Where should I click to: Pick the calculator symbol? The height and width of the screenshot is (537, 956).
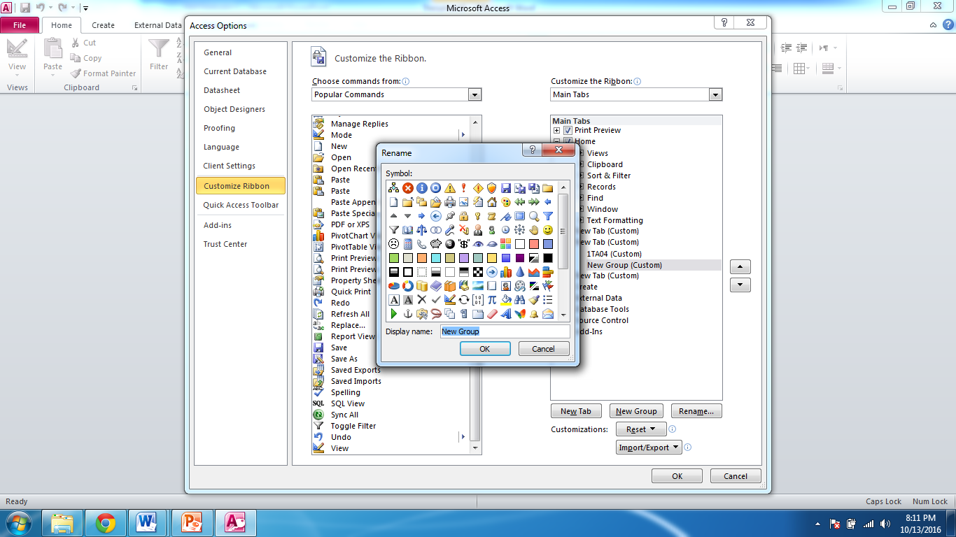point(407,244)
